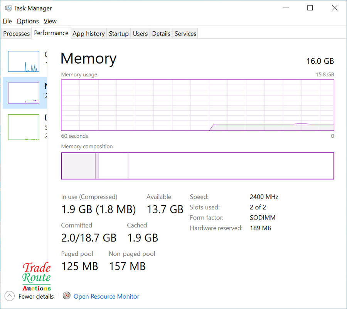Switch to the Details tab
Image resolution: width=347 pixels, height=309 pixels.
point(161,34)
